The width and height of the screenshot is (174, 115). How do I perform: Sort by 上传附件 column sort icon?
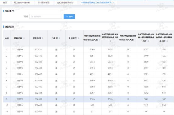pos(79,38)
